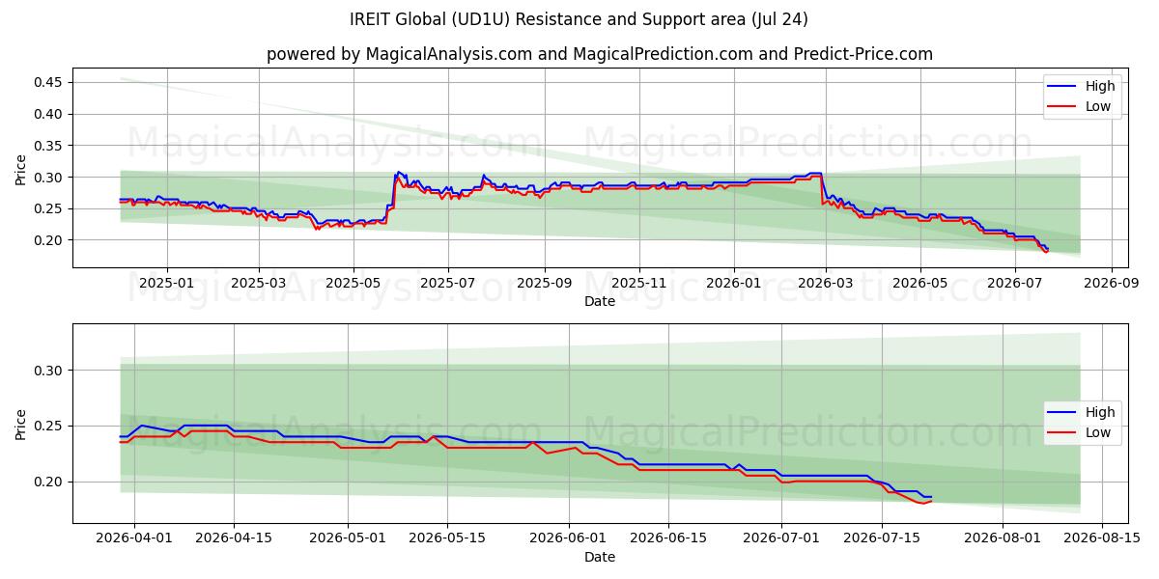Click the '2026-04-01' x-axis label in the bottom chart
Image resolution: width=1159 pixels, height=579 pixels.
point(134,538)
